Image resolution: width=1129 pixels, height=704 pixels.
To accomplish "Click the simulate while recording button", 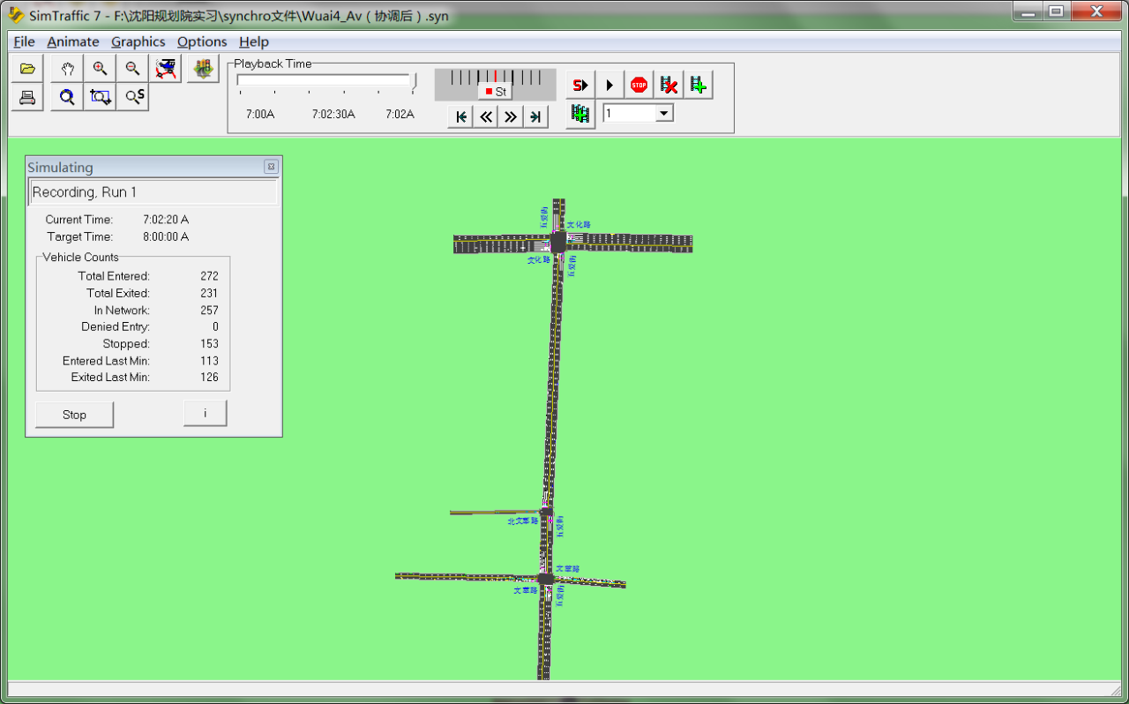I will [x=580, y=86].
